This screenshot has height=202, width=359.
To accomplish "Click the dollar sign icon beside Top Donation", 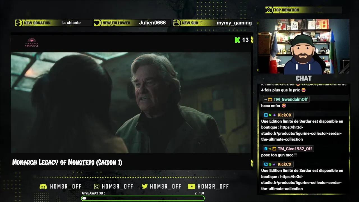I will [269, 10].
